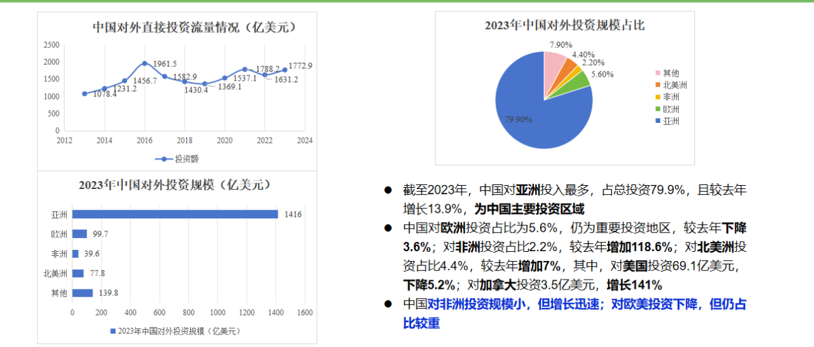This screenshot has width=814, height=347.
Task: Select the pink 其他 legend swatch
Action: (x=657, y=73)
